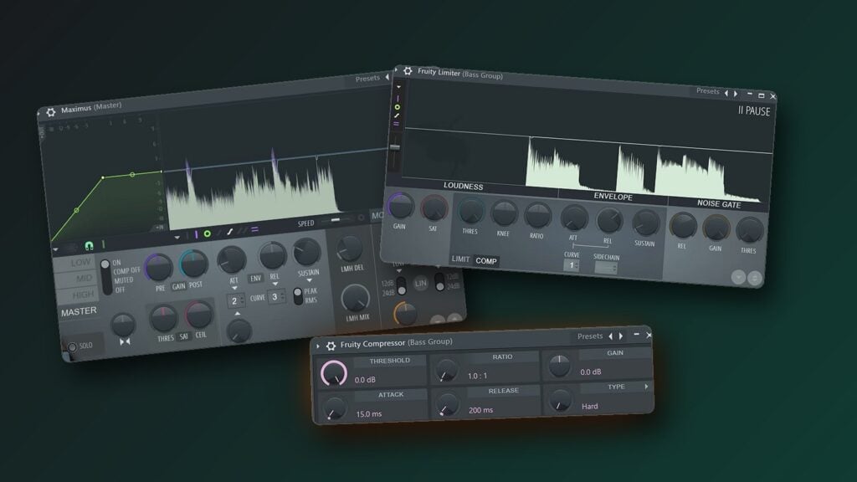The width and height of the screenshot is (857, 482).
Task: Adjust the CURVE stepper showing 1 in Limiter
Action: tap(571, 265)
